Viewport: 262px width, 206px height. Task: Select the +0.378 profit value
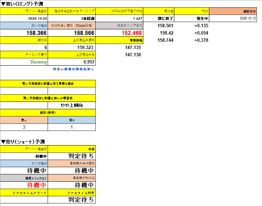click(201, 40)
